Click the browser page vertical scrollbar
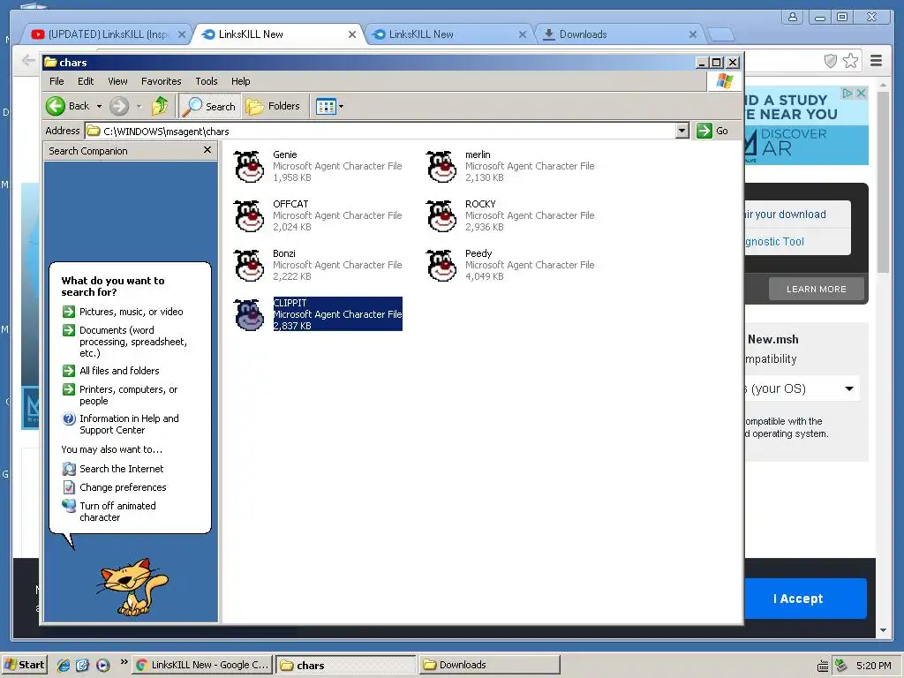The image size is (904, 678). pyautogui.click(x=883, y=182)
